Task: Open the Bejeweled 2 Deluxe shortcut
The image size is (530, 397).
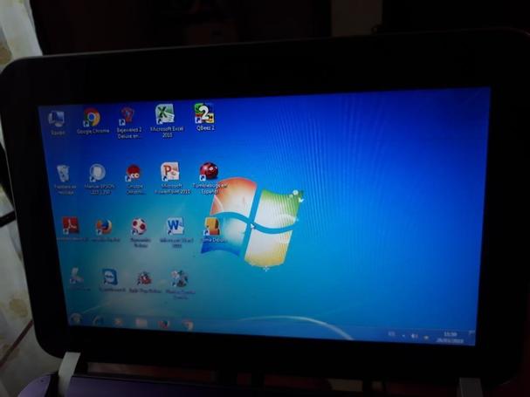Action: pyautogui.click(x=128, y=122)
